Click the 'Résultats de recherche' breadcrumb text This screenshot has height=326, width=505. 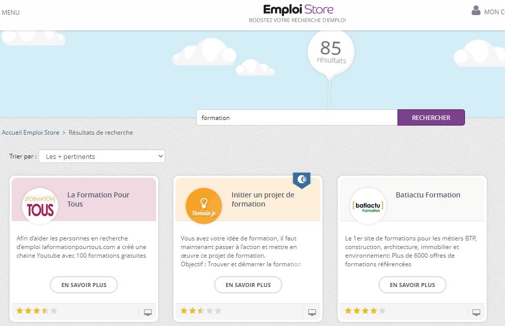[x=101, y=133]
